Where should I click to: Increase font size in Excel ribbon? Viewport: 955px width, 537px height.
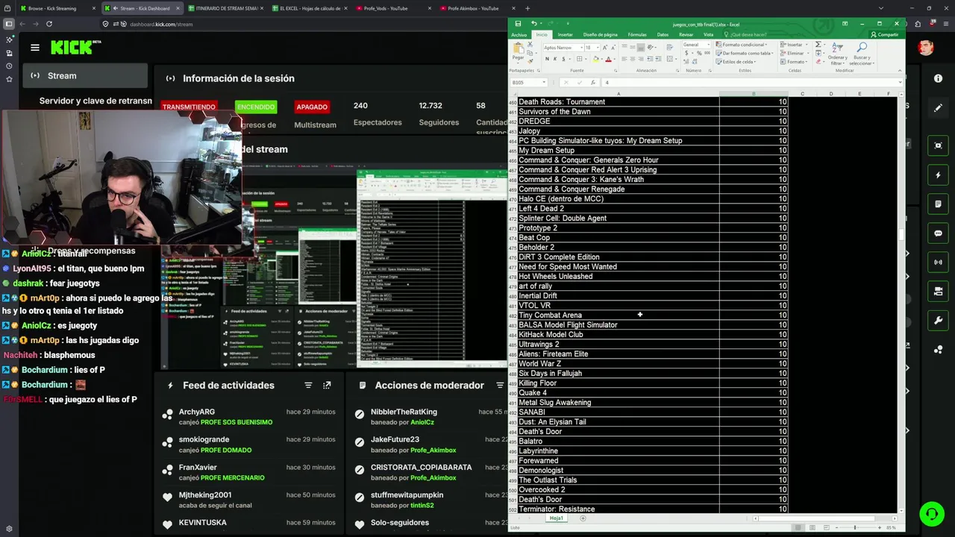(x=605, y=48)
